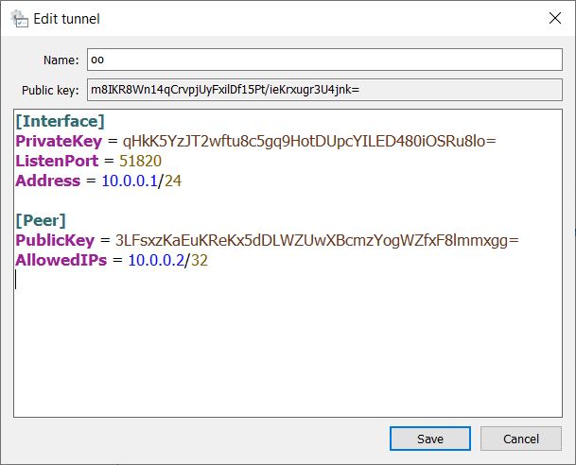Click the [Interface] section header

[x=60, y=121]
